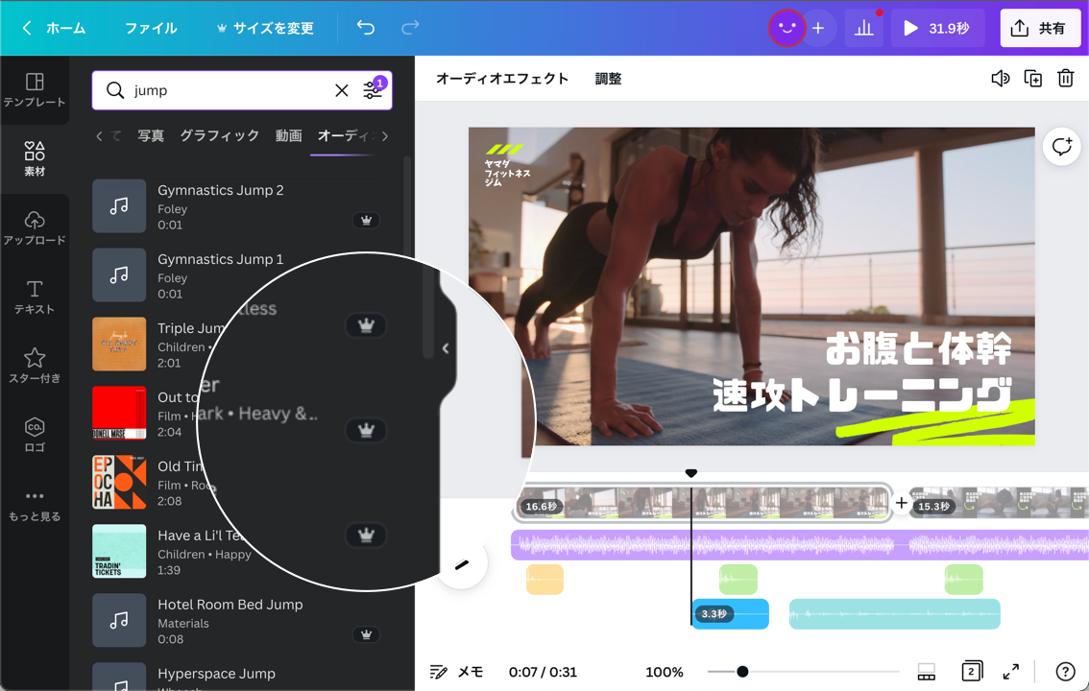Screen dimensions: 1089x691
Task: Open the アップロード uploads panel
Action: [34, 227]
